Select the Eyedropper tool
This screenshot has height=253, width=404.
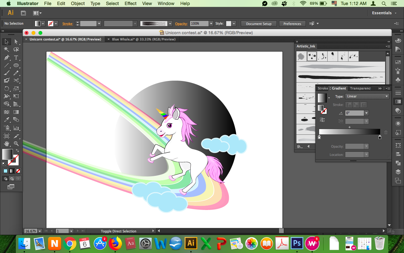click(6, 120)
